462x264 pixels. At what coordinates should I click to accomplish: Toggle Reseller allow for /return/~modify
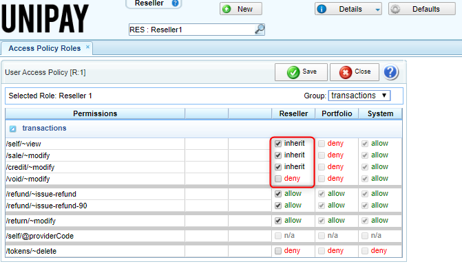click(278, 221)
